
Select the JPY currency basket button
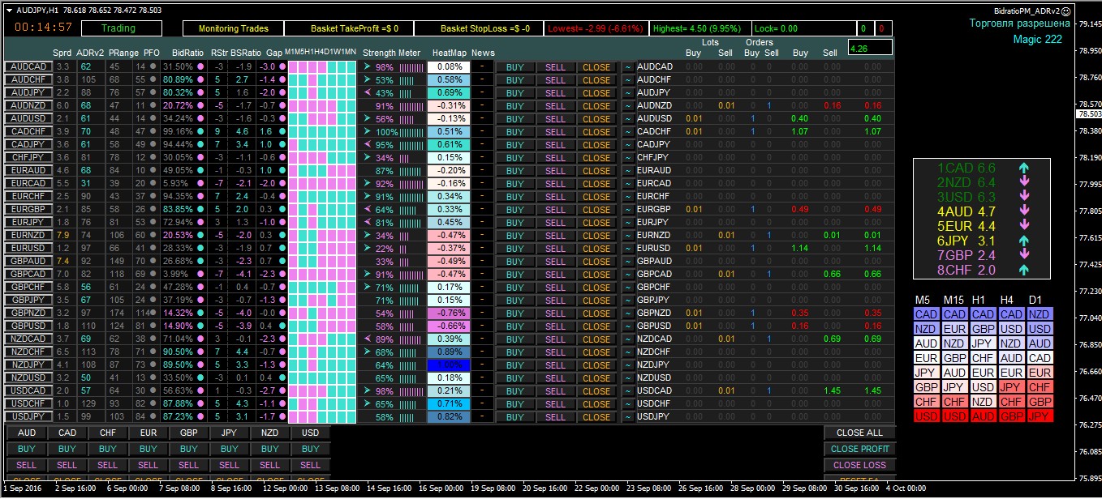pos(230,433)
